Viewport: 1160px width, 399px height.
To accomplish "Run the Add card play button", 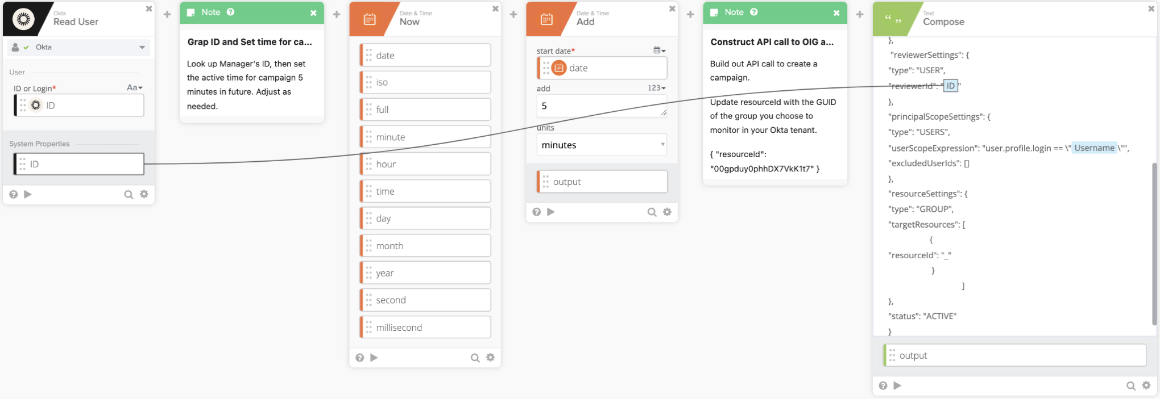I will [x=551, y=212].
